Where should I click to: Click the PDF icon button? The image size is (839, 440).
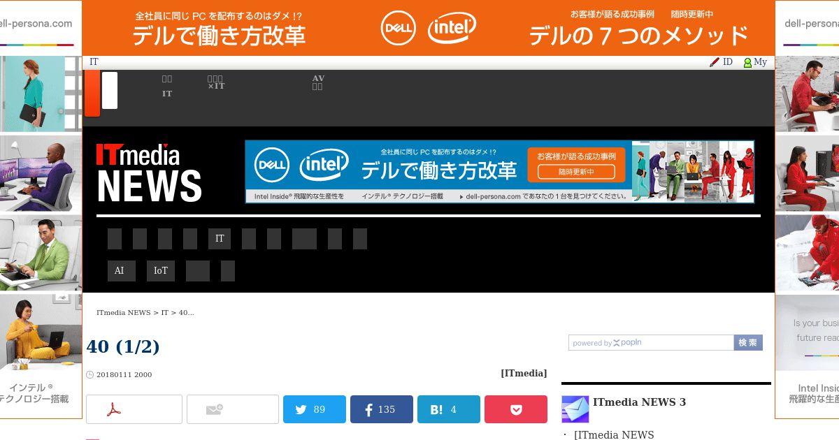pos(134,409)
